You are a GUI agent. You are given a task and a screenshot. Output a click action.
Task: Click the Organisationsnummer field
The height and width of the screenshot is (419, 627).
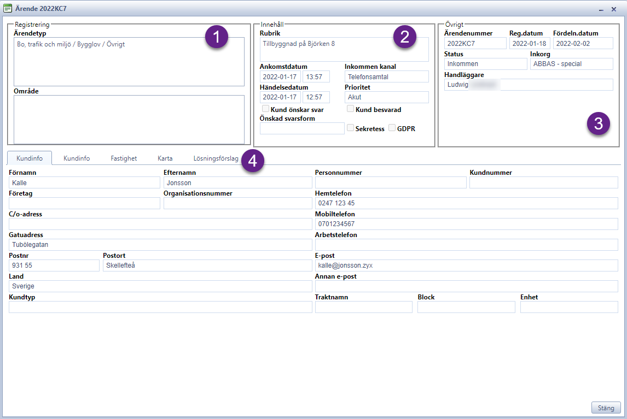point(237,203)
